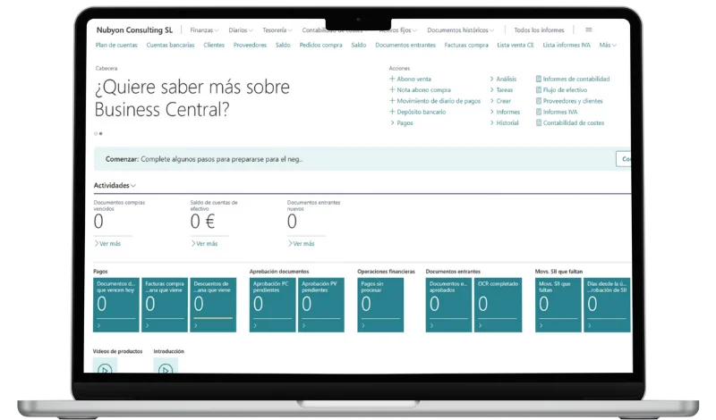Open Pedidos compra
716x420 pixels.
click(320, 46)
